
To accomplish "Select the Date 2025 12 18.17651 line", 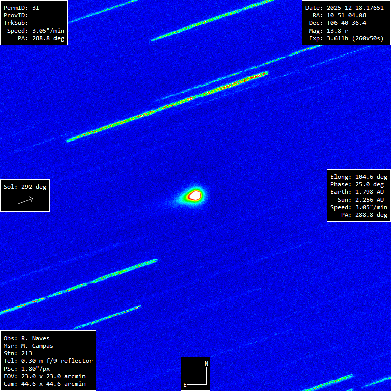I will pyautogui.click(x=345, y=8).
